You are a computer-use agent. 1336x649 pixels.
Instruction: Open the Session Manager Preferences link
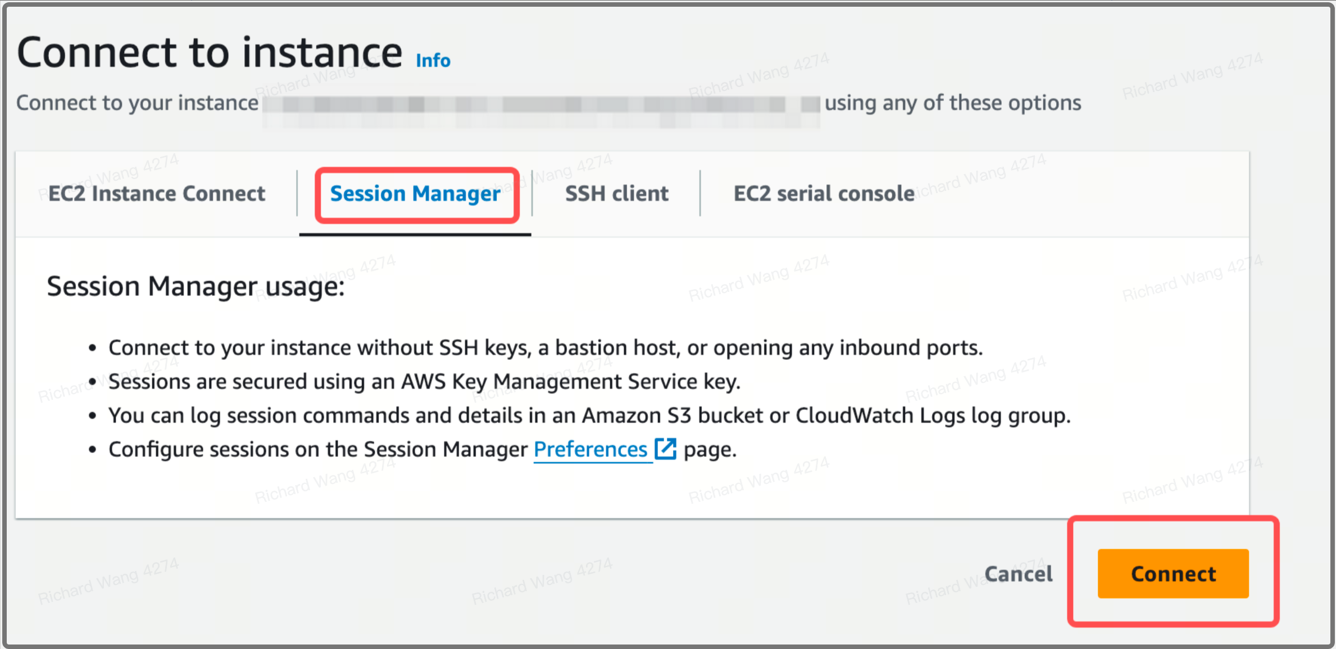tap(590, 450)
